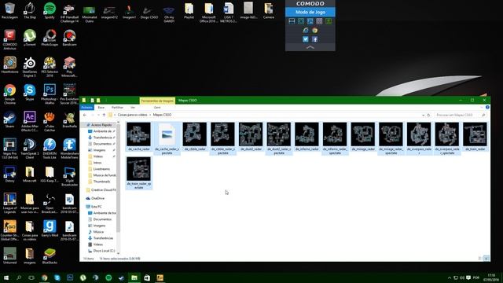503x283 pixels.
Task: Select the de_train_radar_spectate thumbnail
Action: point(138,173)
